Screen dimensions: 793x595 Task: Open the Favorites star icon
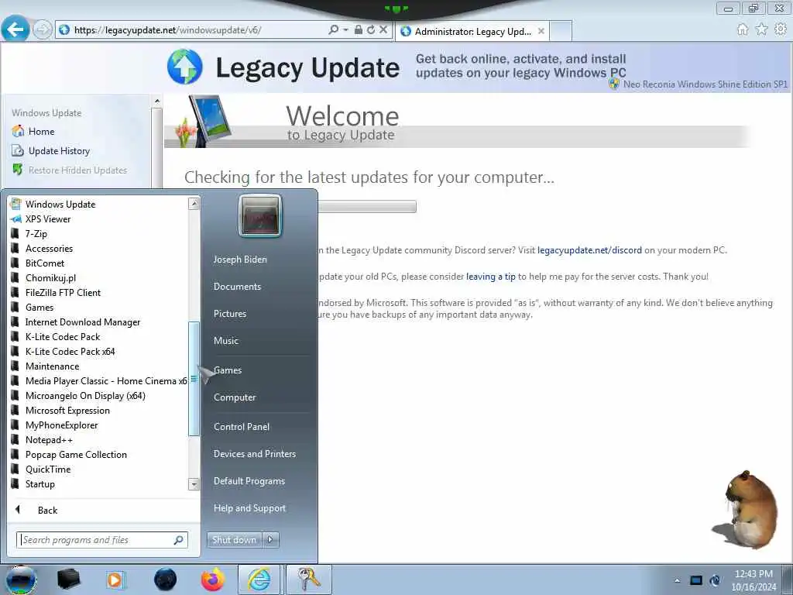coord(761,29)
